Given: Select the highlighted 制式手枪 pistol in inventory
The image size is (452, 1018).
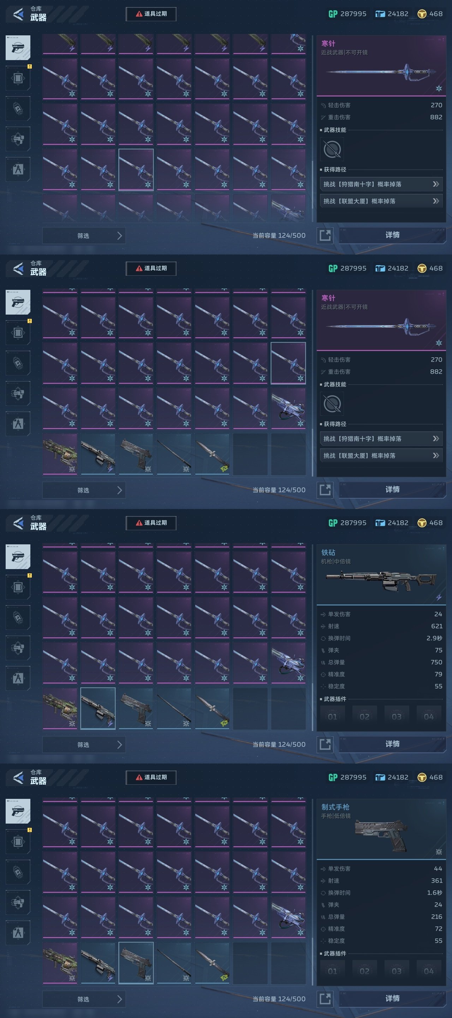Looking at the screenshot, I should [x=136, y=963].
